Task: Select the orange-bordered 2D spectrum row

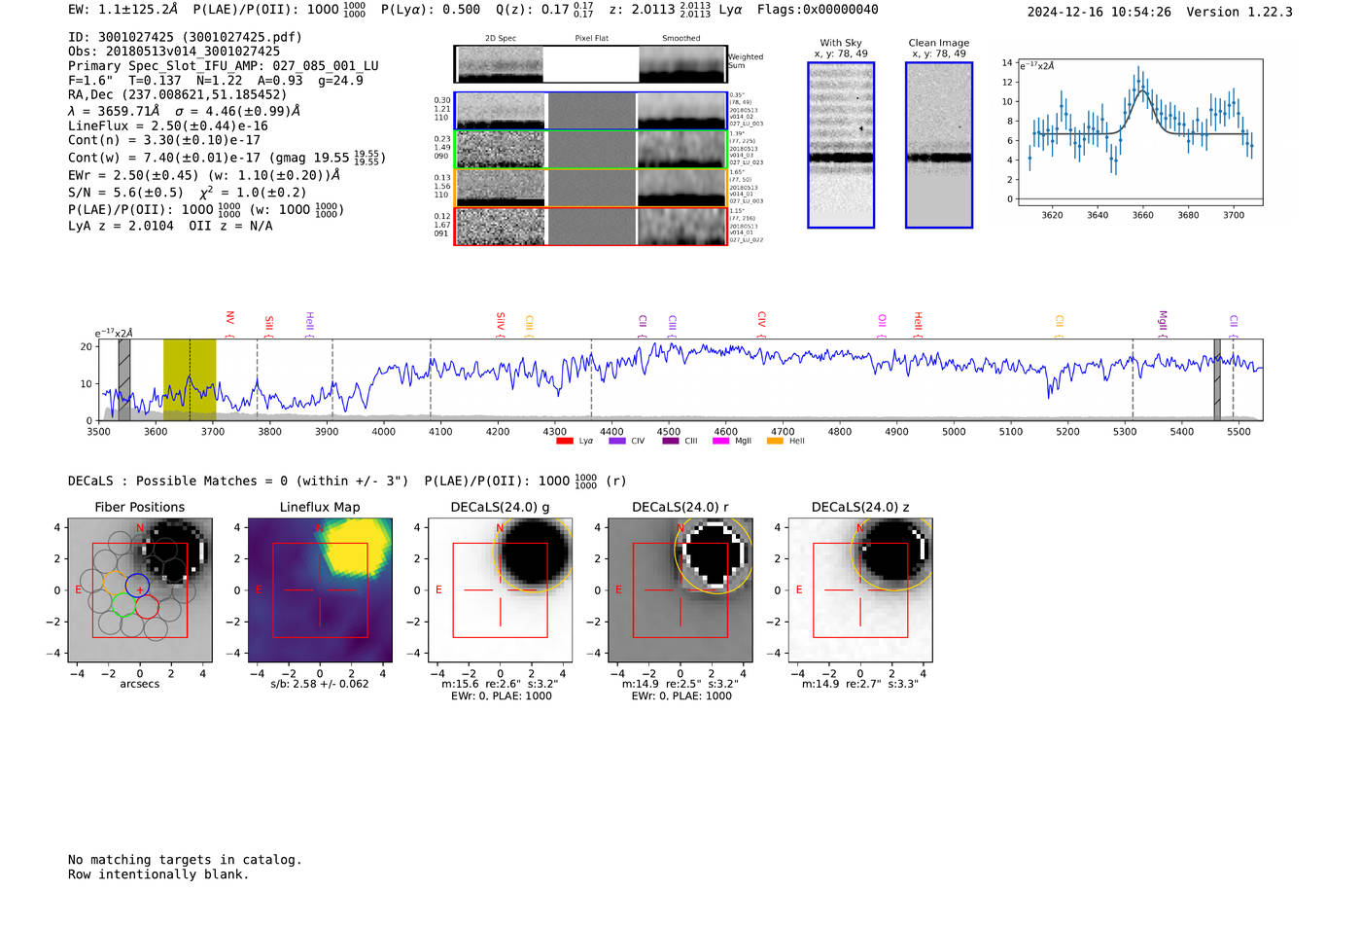Action: pos(591,188)
